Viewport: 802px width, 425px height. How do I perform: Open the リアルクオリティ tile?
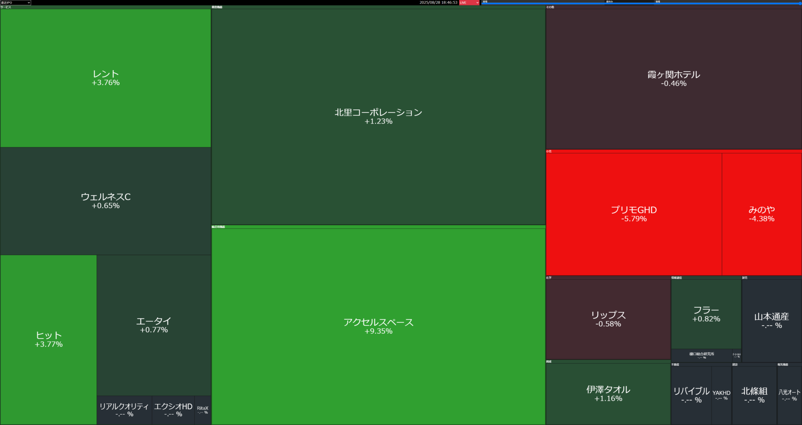pyautogui.click(x=124, y=410)
